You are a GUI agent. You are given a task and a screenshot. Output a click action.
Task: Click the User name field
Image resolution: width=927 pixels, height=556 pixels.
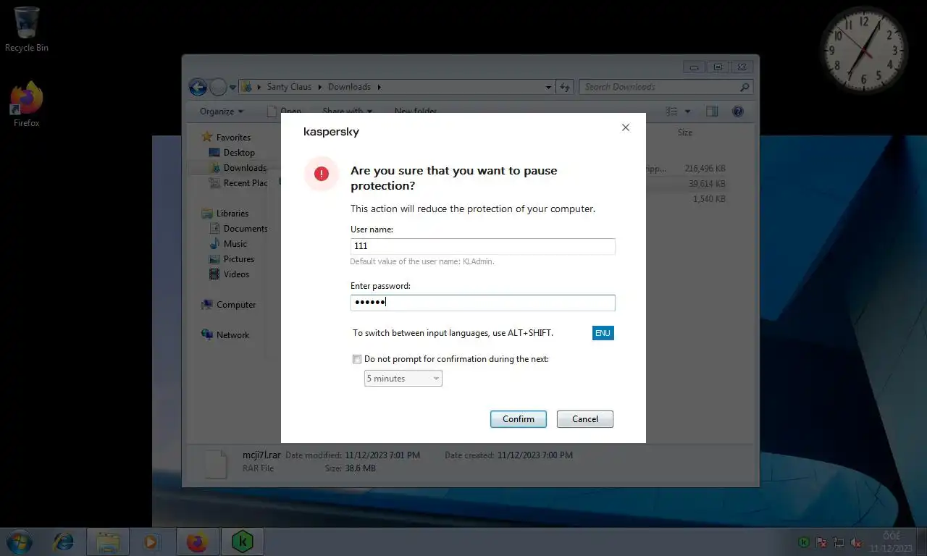tap(483, 246)
